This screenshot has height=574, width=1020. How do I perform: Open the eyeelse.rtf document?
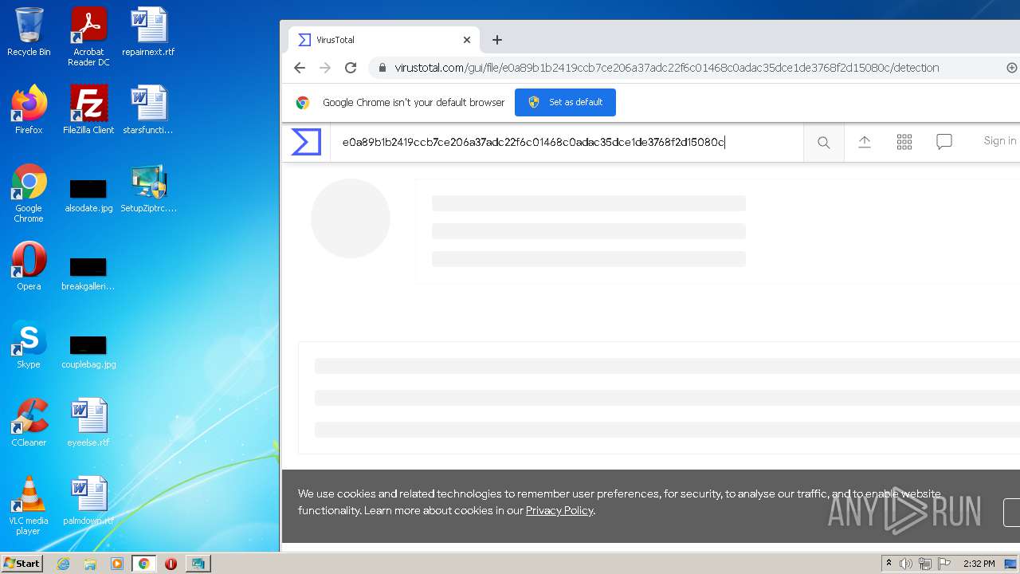(x=88, y=423)
